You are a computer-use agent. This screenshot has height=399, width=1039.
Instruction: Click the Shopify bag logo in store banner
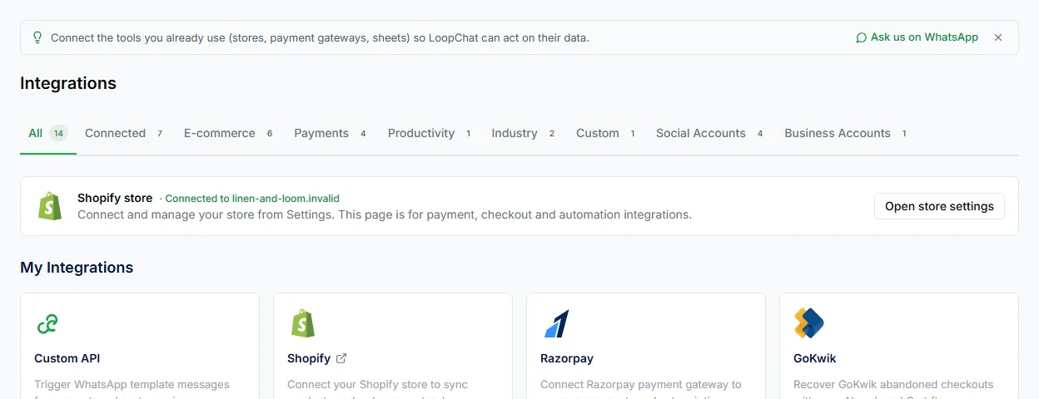(x=50, y=206)
